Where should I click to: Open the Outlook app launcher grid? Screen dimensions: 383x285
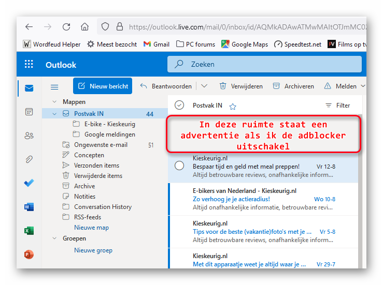click(29, 65)
